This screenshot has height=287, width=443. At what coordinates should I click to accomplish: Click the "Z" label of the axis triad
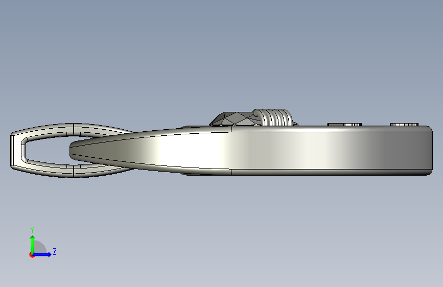55,251
